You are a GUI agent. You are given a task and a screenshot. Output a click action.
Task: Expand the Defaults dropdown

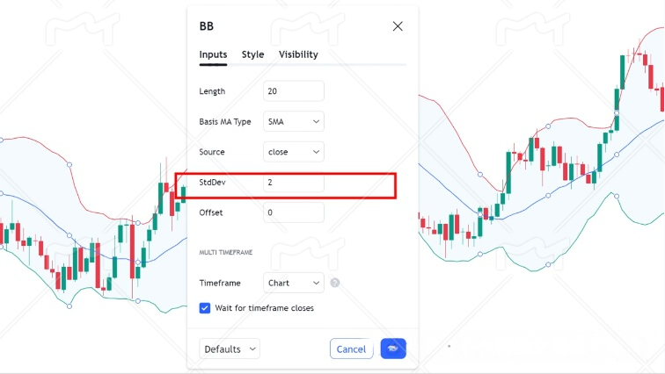229,349
